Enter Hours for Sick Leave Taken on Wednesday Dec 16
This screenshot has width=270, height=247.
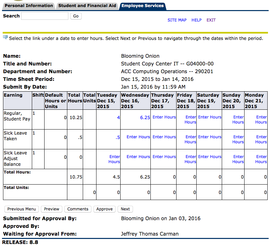click(x=138, y=137)
